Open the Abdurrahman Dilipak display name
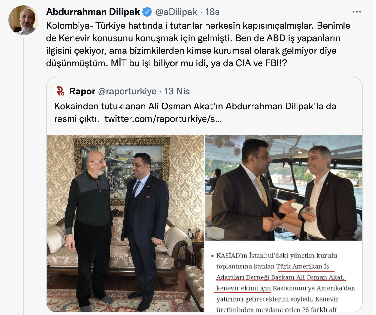This screenshot has width=376, height=315. click(93, 12)
